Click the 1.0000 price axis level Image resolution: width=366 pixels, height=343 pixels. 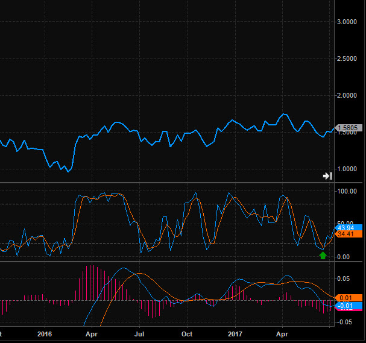tap(349, 169)
